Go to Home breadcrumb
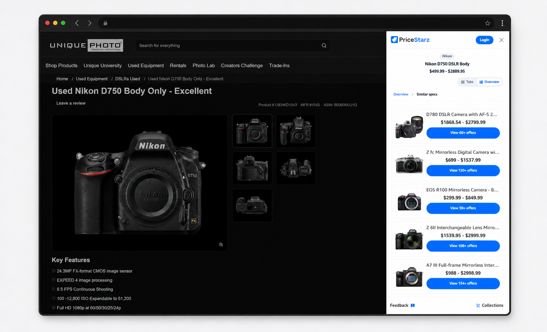This screenshot has height=332, width=547. tap(62, 79)
